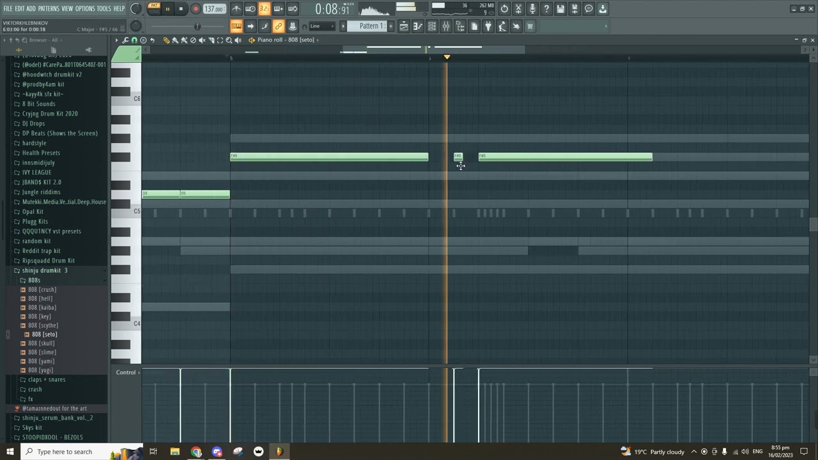Image resolution: width=818 pixels, height=460 pixels.
Task: Toggle the note/clip grouping link icon
Action: [278, 26]
